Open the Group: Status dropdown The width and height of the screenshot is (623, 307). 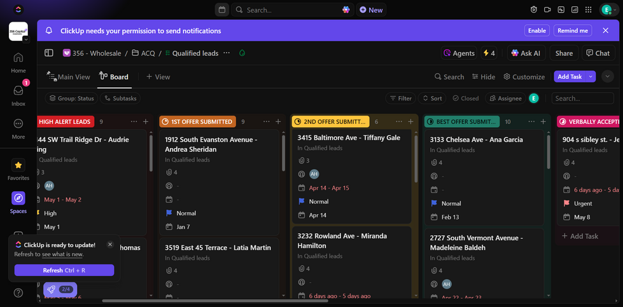tap(72, 99)
